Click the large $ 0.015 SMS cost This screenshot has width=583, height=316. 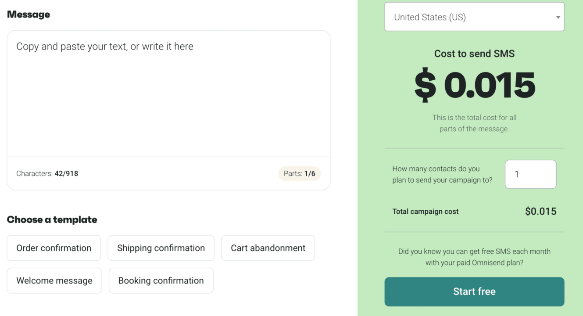click(x=475, y=85)
